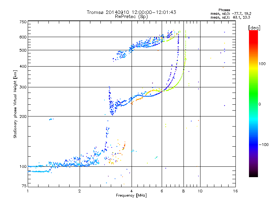The height and width of the screenshot is (208, 277).
Task: Click the x-axis '10' tick label
Action: pyautogui.click(x=200, y=191)
